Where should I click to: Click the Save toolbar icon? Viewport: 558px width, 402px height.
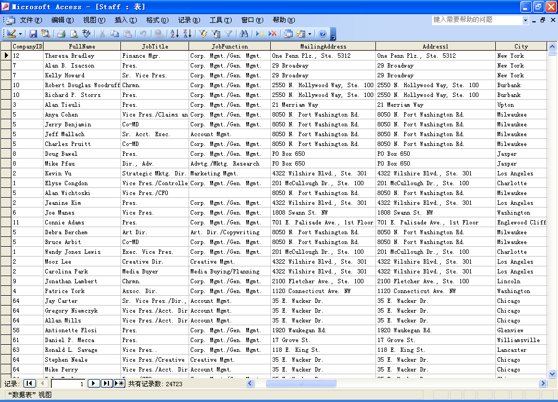[33, 34]
